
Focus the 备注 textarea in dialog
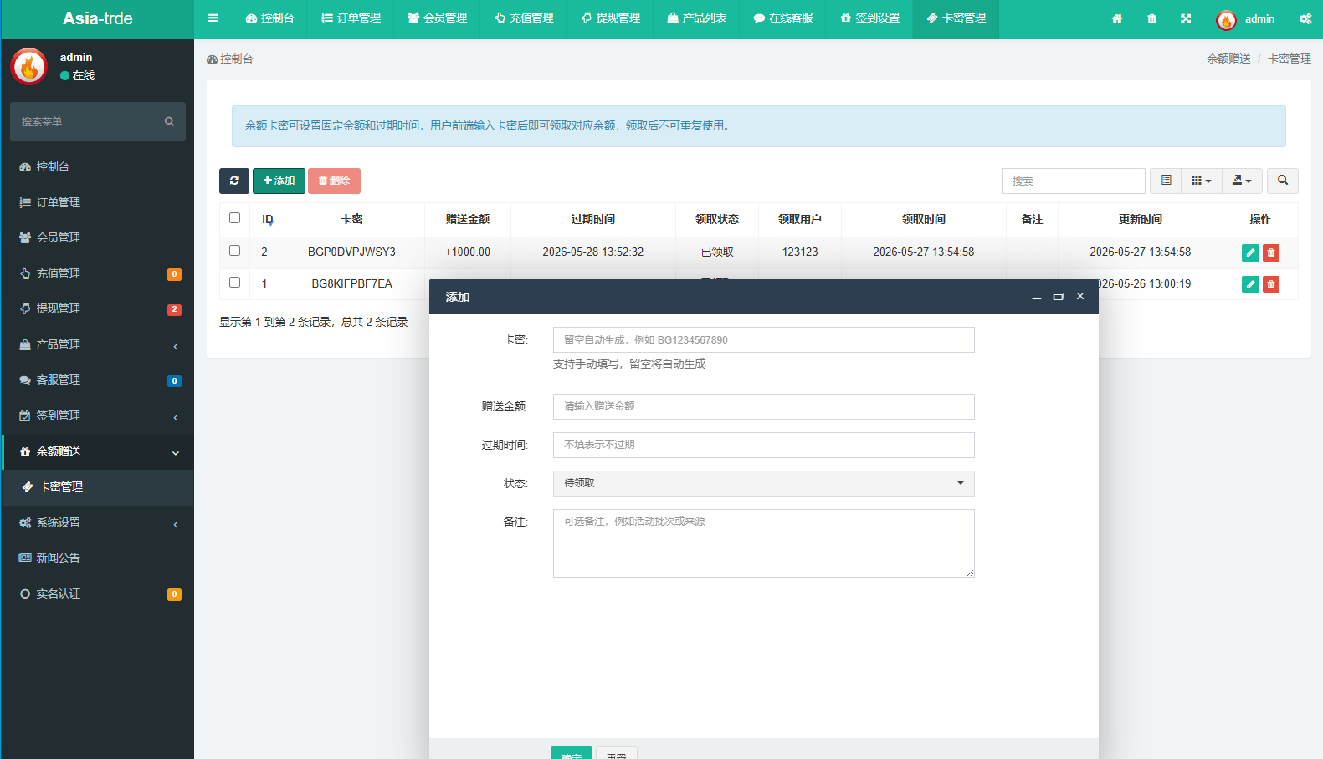click(x=763, y=543)
